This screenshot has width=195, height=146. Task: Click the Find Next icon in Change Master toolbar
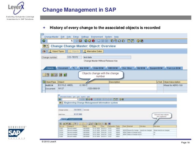click(x=106, y=41)
